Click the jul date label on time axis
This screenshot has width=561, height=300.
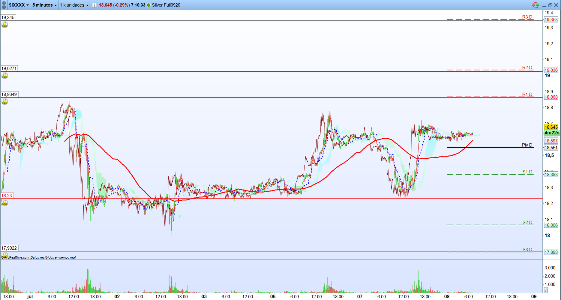click(x=30, y=296)
